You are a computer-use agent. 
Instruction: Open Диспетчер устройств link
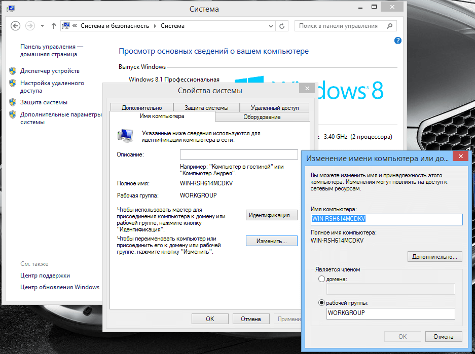[x=50, y=71]
